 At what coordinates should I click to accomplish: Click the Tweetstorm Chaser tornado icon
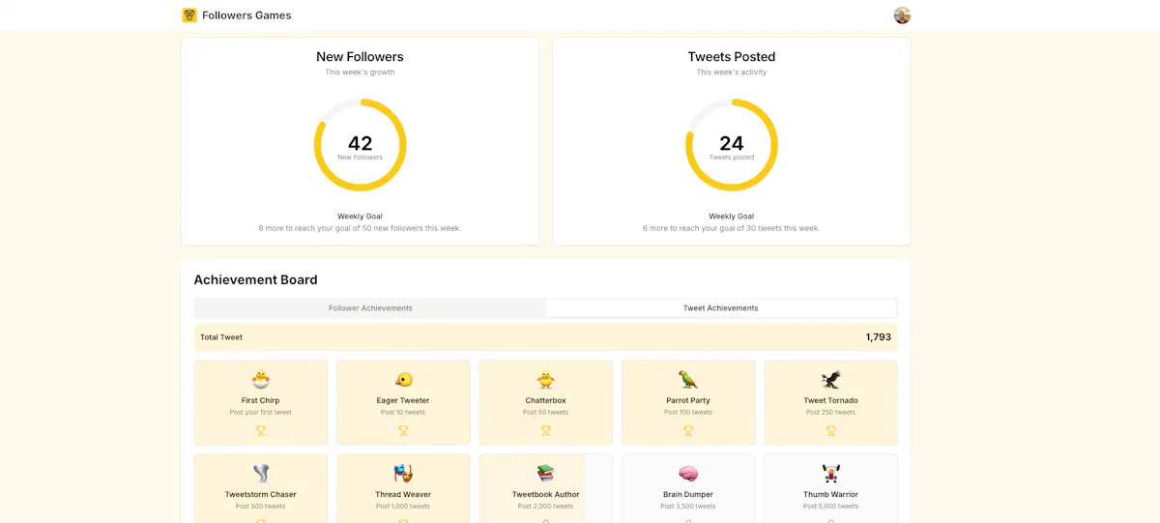pos(261,474)
